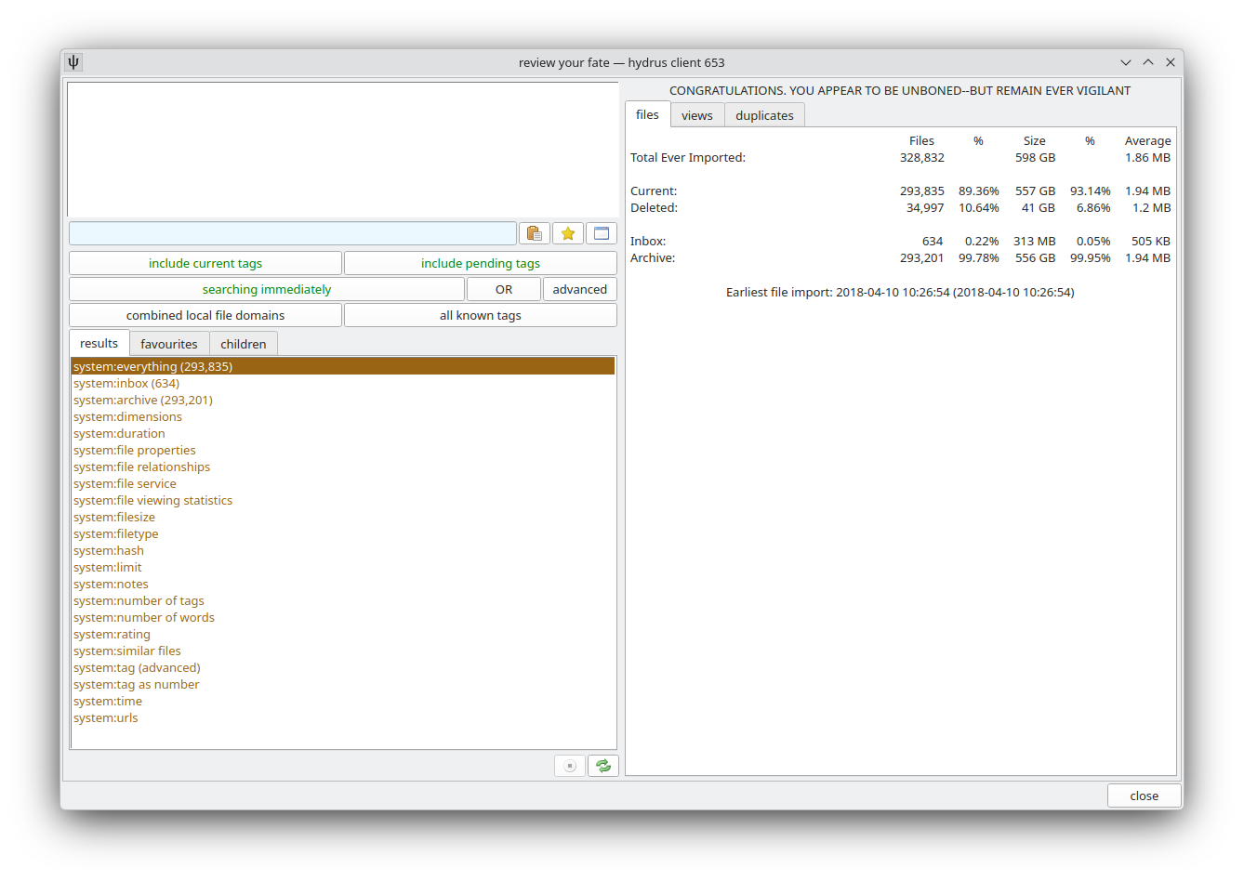Click the OR button
Viewport: 1244px width, 881px height.
point(504,289)
